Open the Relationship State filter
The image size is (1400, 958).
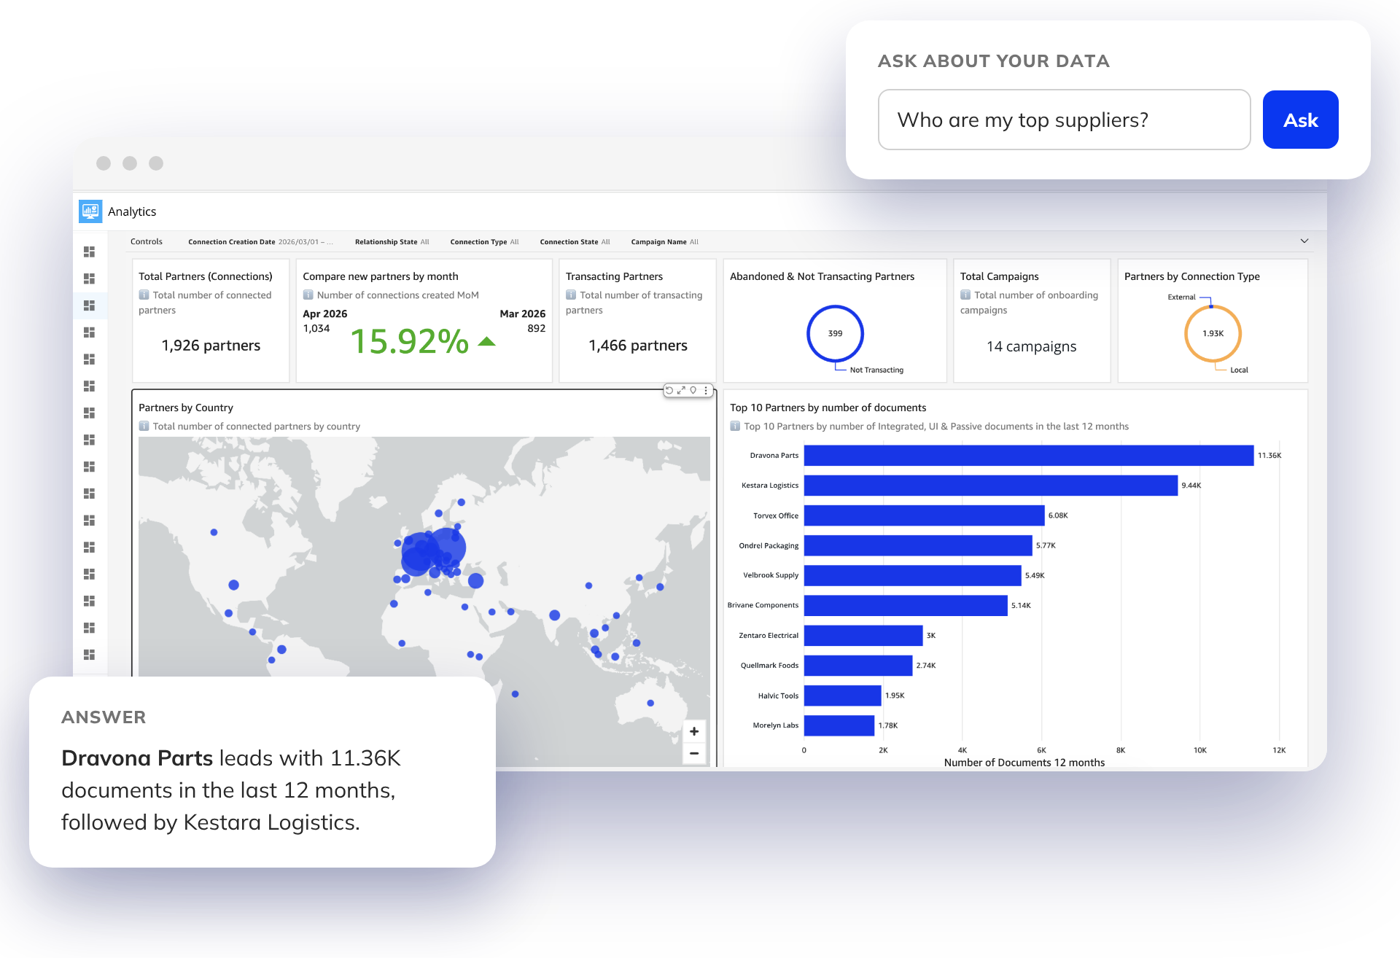pos(392,242)
